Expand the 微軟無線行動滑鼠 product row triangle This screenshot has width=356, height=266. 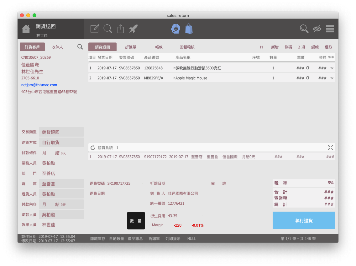click(x=174, y=68)
